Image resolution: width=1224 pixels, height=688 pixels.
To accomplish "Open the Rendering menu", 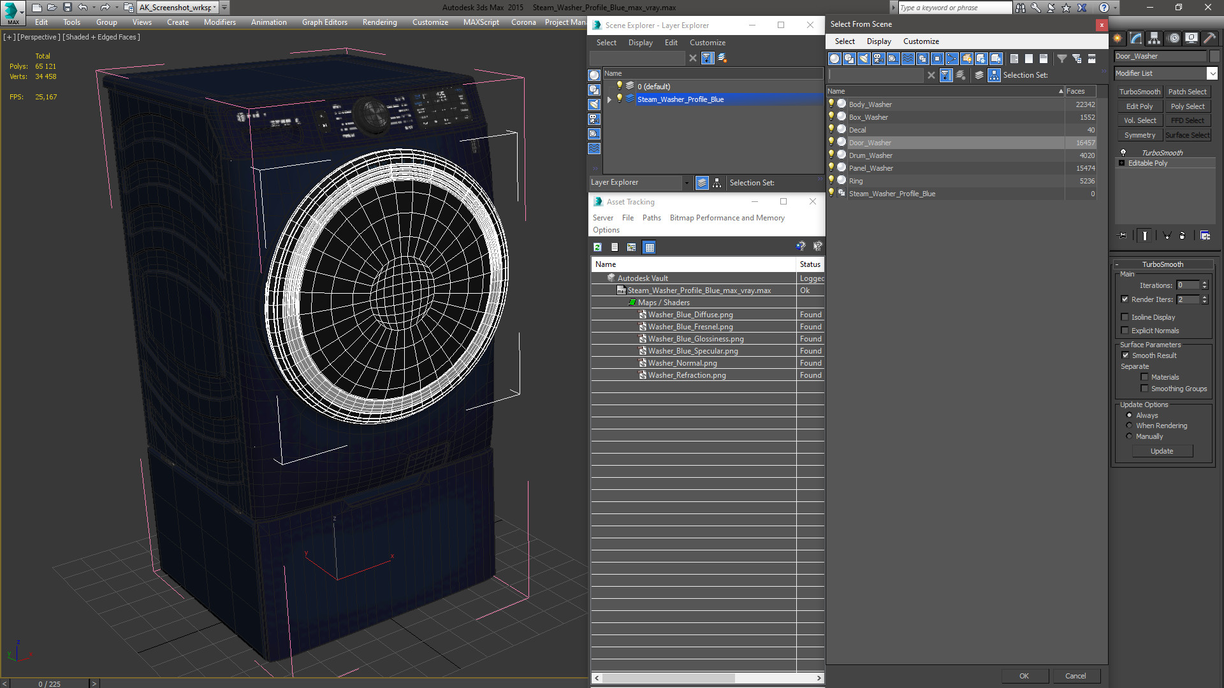I will click(x=379, y=22).
